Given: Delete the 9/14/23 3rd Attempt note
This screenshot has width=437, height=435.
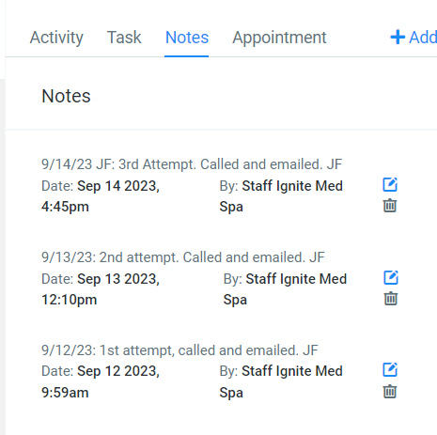Looking at the screenshot, I should pos(390,206).
